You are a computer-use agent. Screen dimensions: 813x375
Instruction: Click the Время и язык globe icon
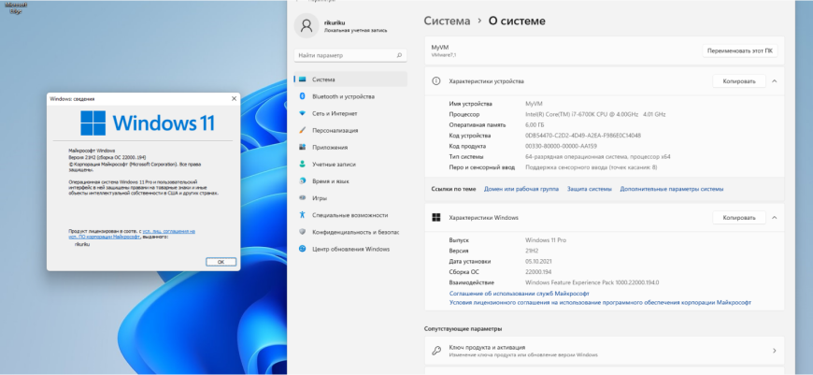(x=302, y=181)
